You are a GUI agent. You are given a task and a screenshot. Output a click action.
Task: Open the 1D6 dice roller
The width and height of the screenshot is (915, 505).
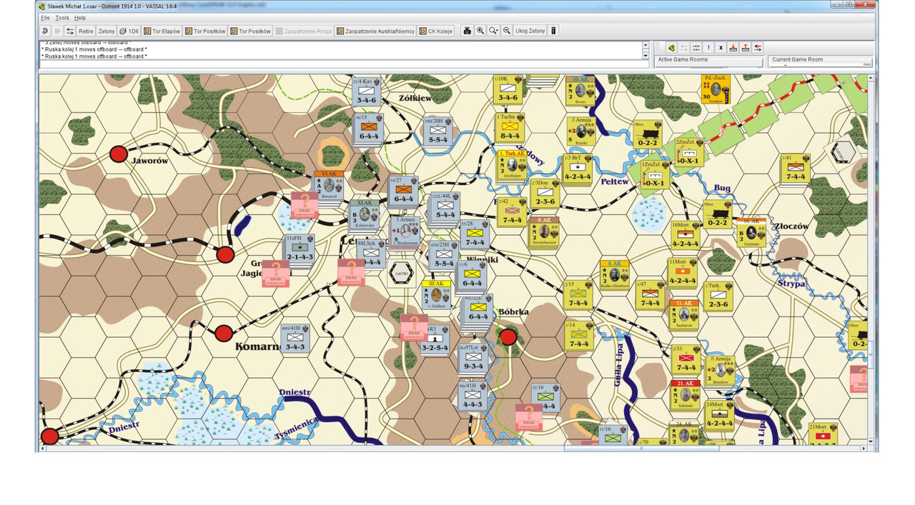tap(129, 31)
